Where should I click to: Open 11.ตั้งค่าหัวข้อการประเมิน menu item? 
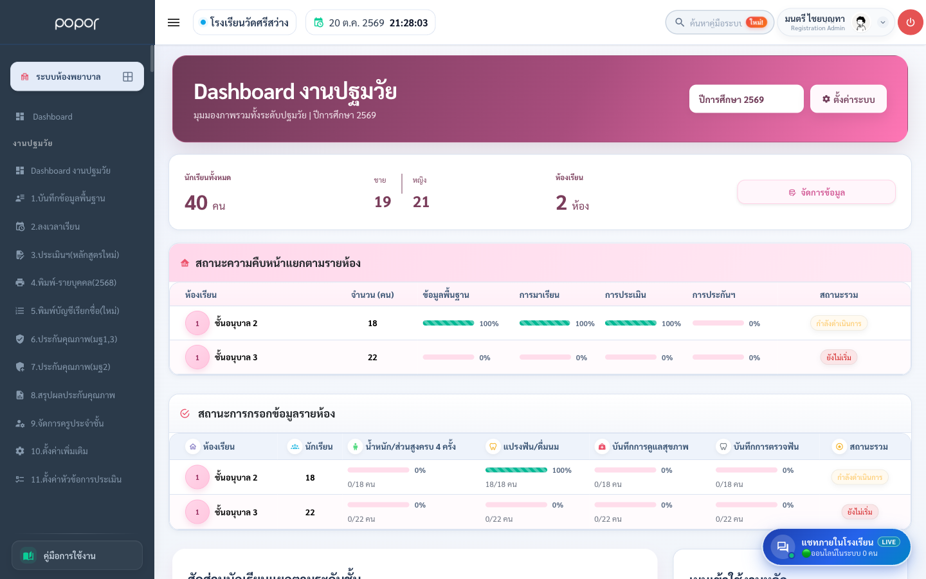coord(77,479)
